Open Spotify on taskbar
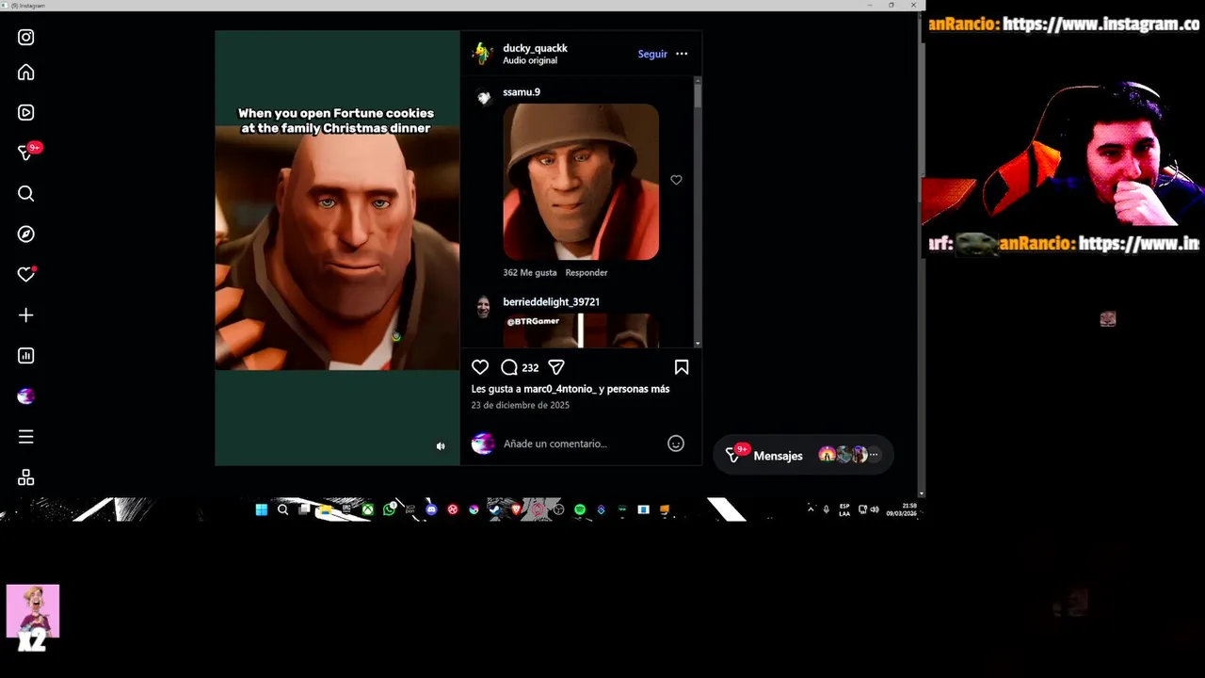The height and width of the screenshot is (678, 1205). point(580,509)
